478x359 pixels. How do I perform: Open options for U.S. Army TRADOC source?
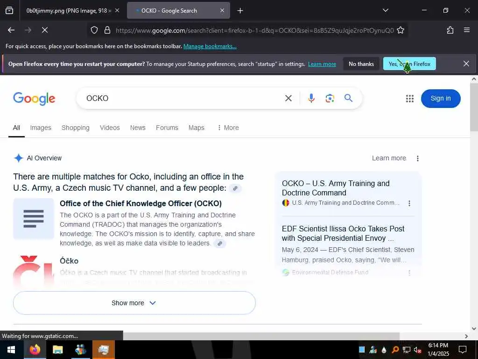click(x=409, y=203)
